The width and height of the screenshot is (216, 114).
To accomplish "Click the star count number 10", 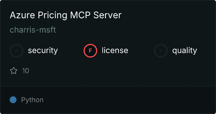I will coord(26,71).
